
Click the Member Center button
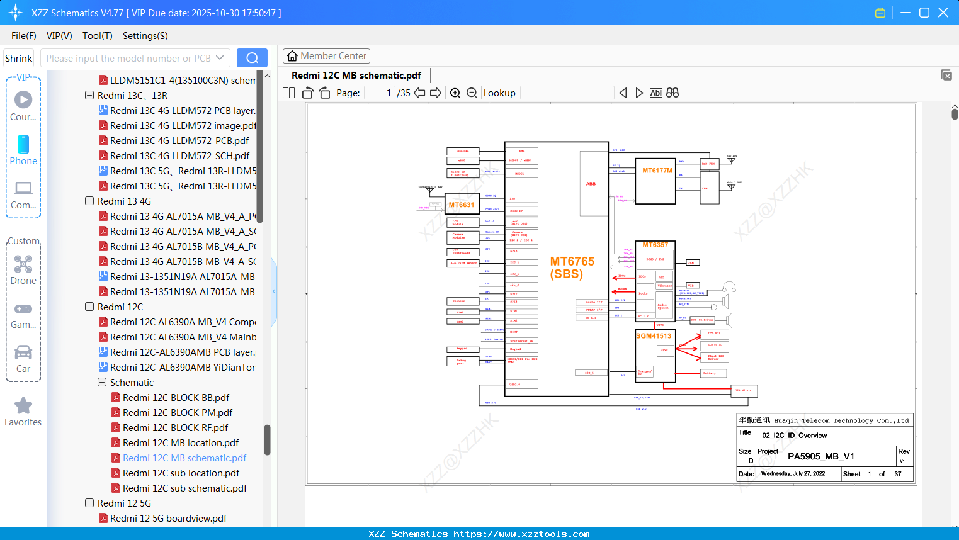pos(326,55)
